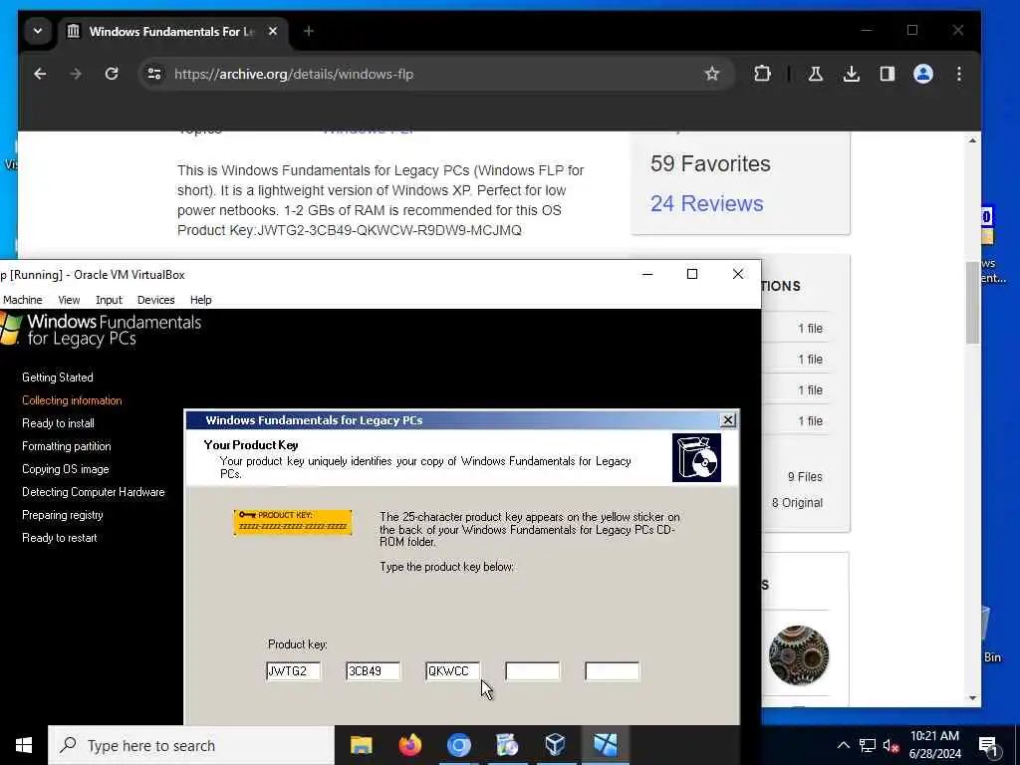Show hidden system tray icons
Image resolution: width=1020 pixels, height=765 pixels.
click(x=843, y=745)
